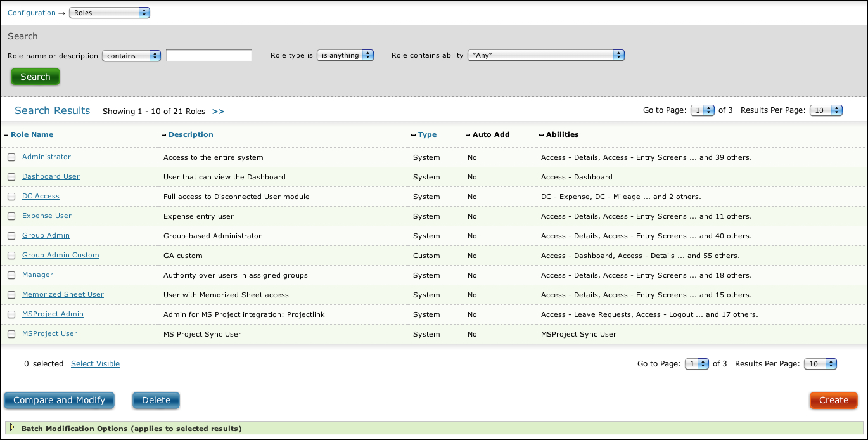This screenshot has width=868, height=440.
Task: Click 'Expense entry user' description
Action: coord(198,216)
